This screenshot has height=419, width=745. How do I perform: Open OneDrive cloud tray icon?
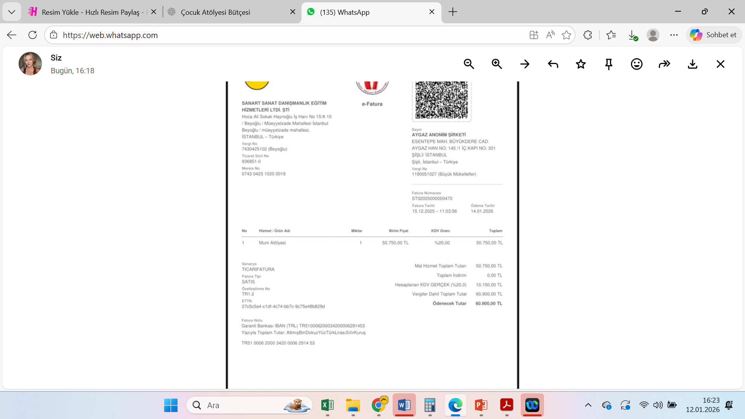pyautogui.click(x=607, y=405)
